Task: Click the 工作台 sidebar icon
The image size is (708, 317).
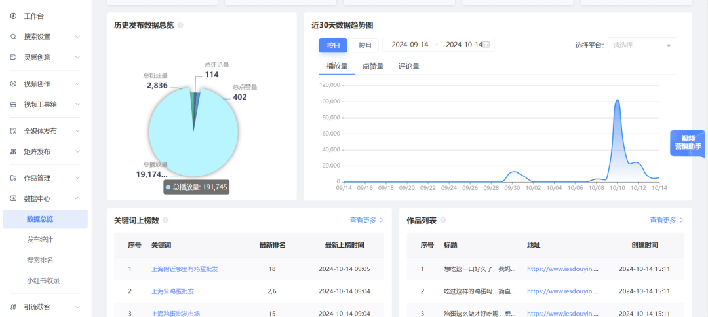Action: [13, 16]
